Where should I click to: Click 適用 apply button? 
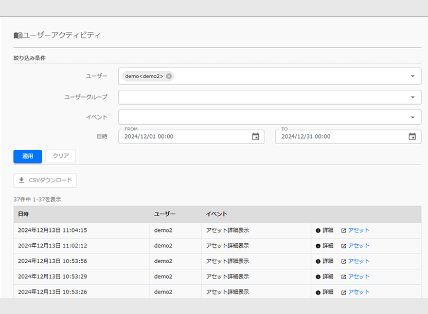pyautogui.click(x=28, y=156)
